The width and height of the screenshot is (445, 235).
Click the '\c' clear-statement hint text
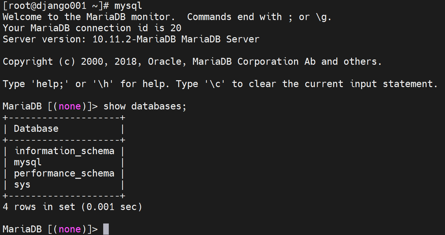[215, 84]
